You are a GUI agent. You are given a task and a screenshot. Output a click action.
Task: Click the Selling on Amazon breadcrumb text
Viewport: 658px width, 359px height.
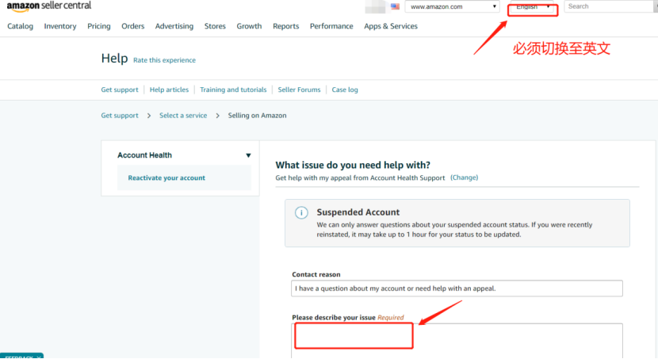click(x=257, y=116)
